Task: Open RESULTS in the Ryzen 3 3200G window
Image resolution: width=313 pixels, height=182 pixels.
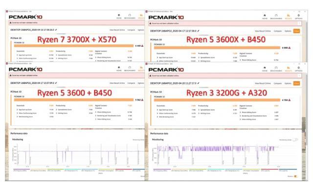Action: pyautogui.click(x=288, y=69)
